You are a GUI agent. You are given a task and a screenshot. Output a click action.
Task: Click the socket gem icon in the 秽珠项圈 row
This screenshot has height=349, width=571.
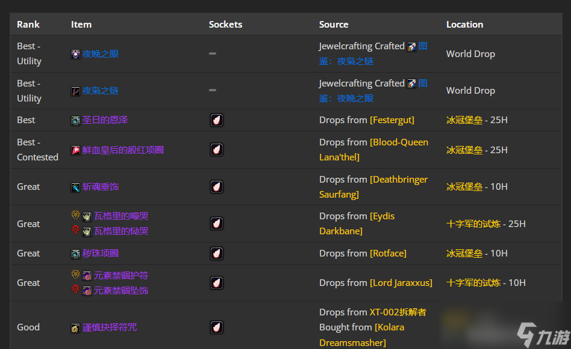point(217,253)
